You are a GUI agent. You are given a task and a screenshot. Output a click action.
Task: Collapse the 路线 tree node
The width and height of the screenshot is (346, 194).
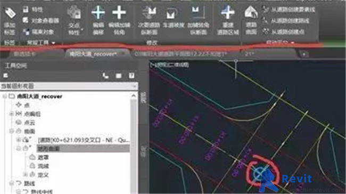11,183
